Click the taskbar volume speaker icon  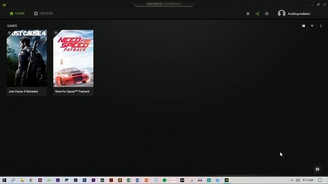pyautogui.click(x=298, y=180)
